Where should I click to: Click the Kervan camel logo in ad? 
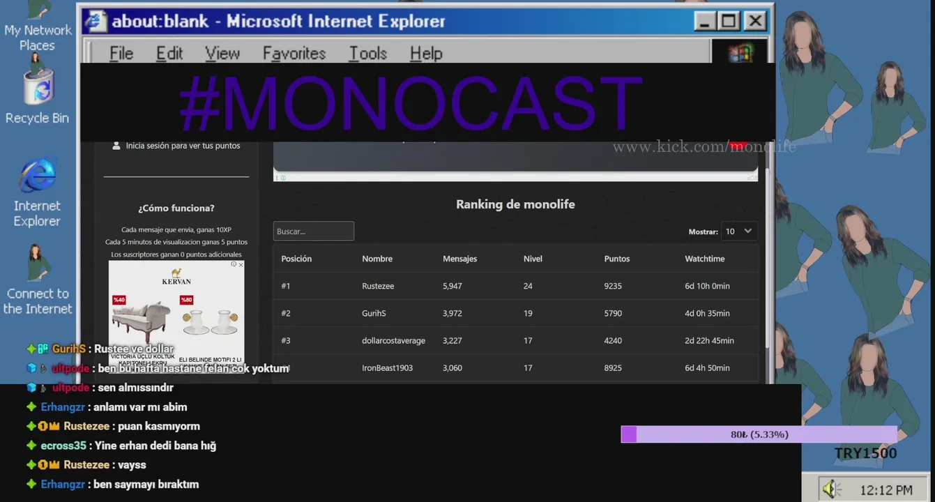point(176,273)
